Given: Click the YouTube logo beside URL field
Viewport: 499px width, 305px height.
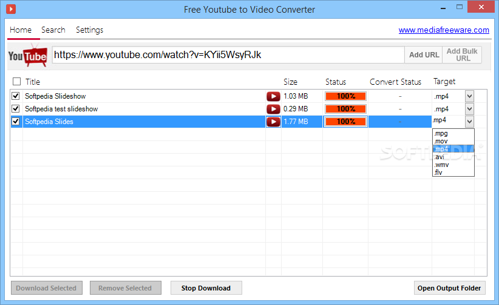Looking at the screenshot, I should pyautogui.click(x=28, y=56).
